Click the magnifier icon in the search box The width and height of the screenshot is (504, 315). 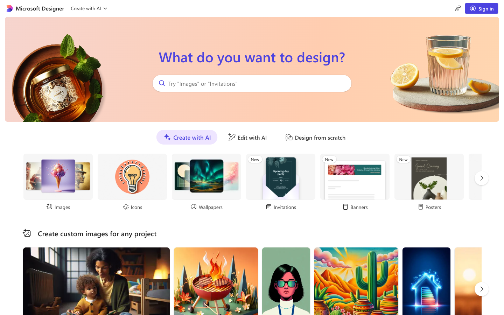click(x=162, y=83)
